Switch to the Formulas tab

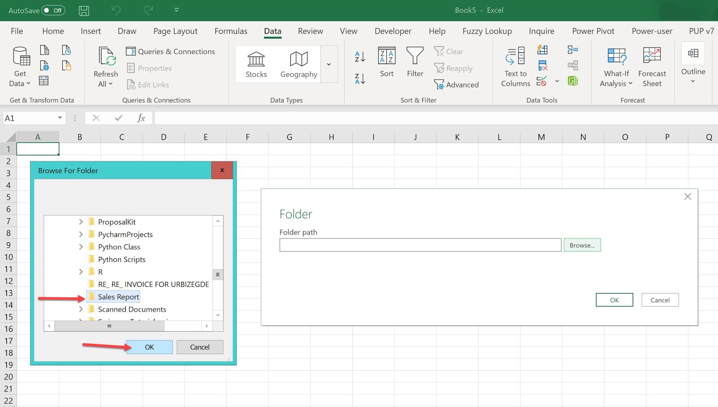[231, 31]
